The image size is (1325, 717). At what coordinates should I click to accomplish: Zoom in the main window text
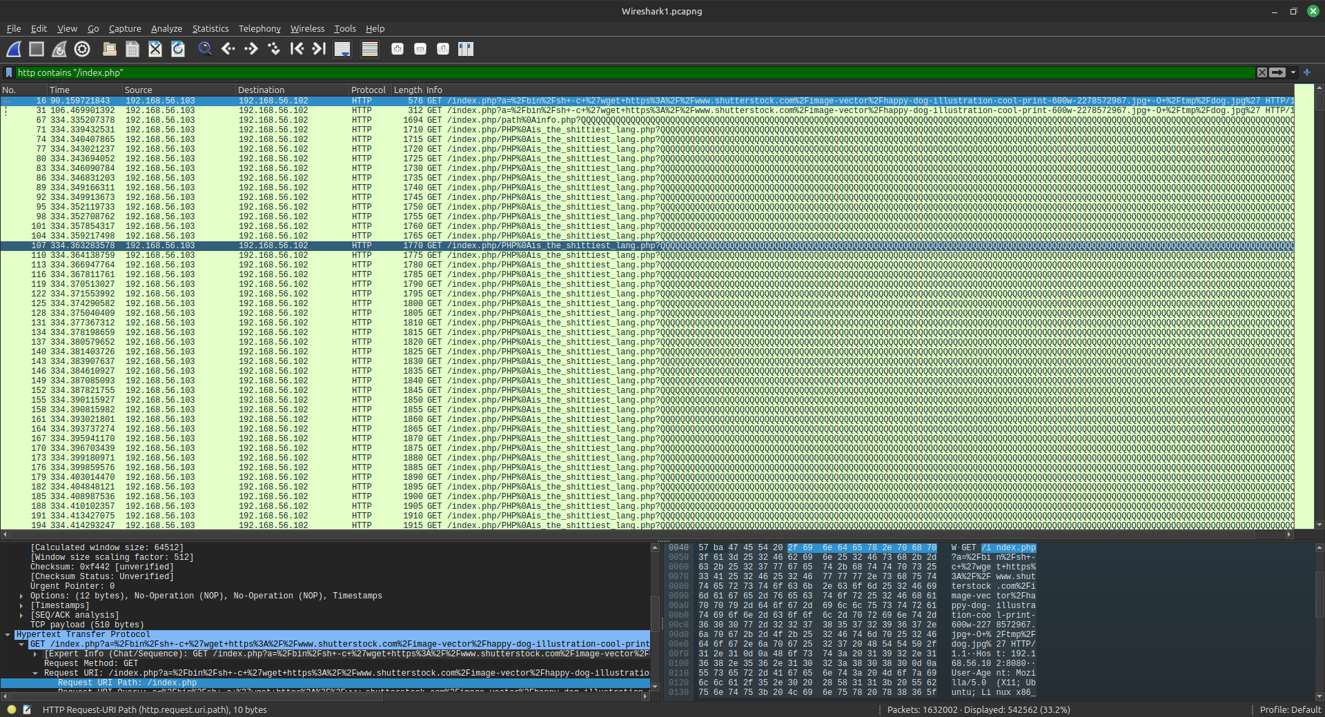pos(397,49)
